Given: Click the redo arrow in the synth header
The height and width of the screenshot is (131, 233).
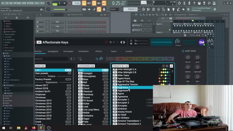Looking at the screenshot, I should pyautogui.click(x=114, y=42).
